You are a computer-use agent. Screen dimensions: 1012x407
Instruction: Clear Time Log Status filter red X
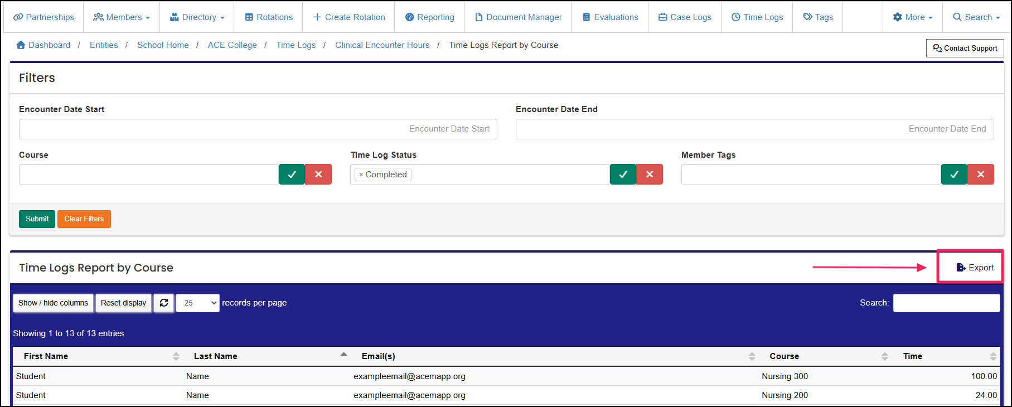650,175
